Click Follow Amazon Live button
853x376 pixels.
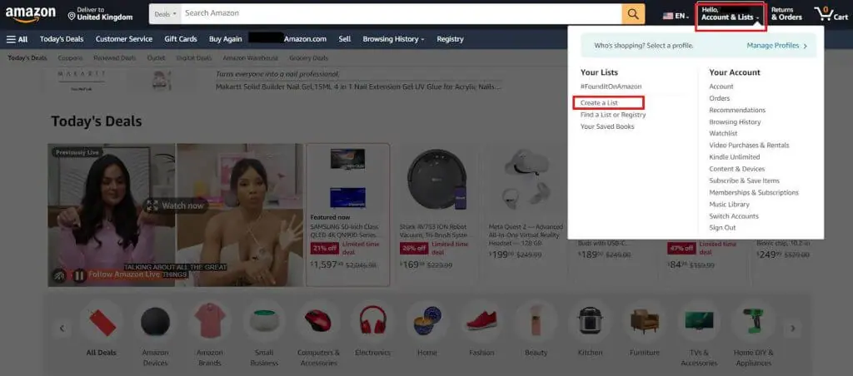pyautogui.click(x=124, y=275)
